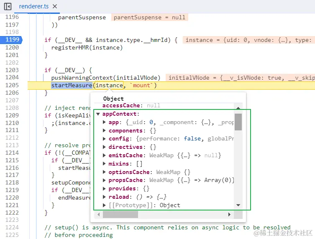Viewport: 315px width, 239px height.
Task: Expand the emitsCache WeakMap
Action: tap(104, 155)
